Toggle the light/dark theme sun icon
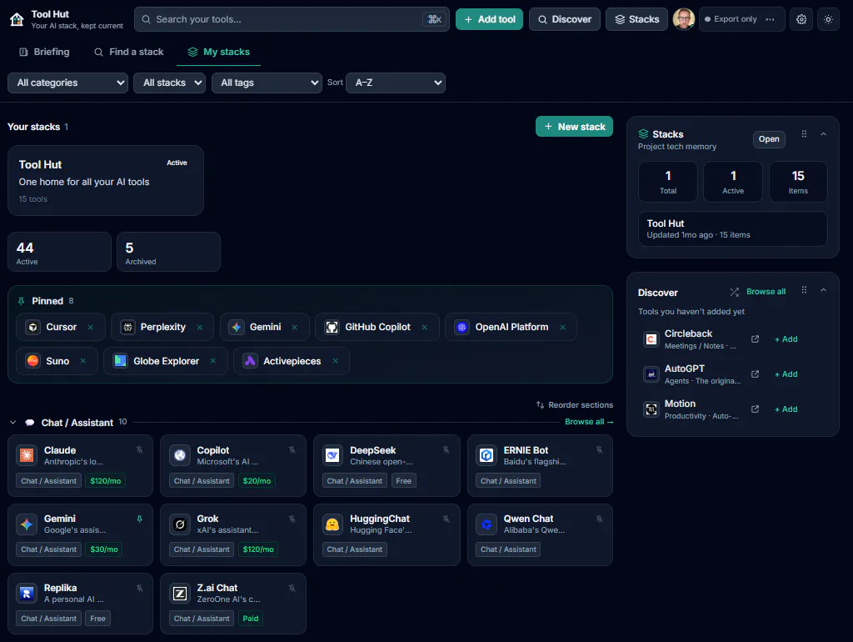This screenshot has width=853, height=642. point(828,19)
